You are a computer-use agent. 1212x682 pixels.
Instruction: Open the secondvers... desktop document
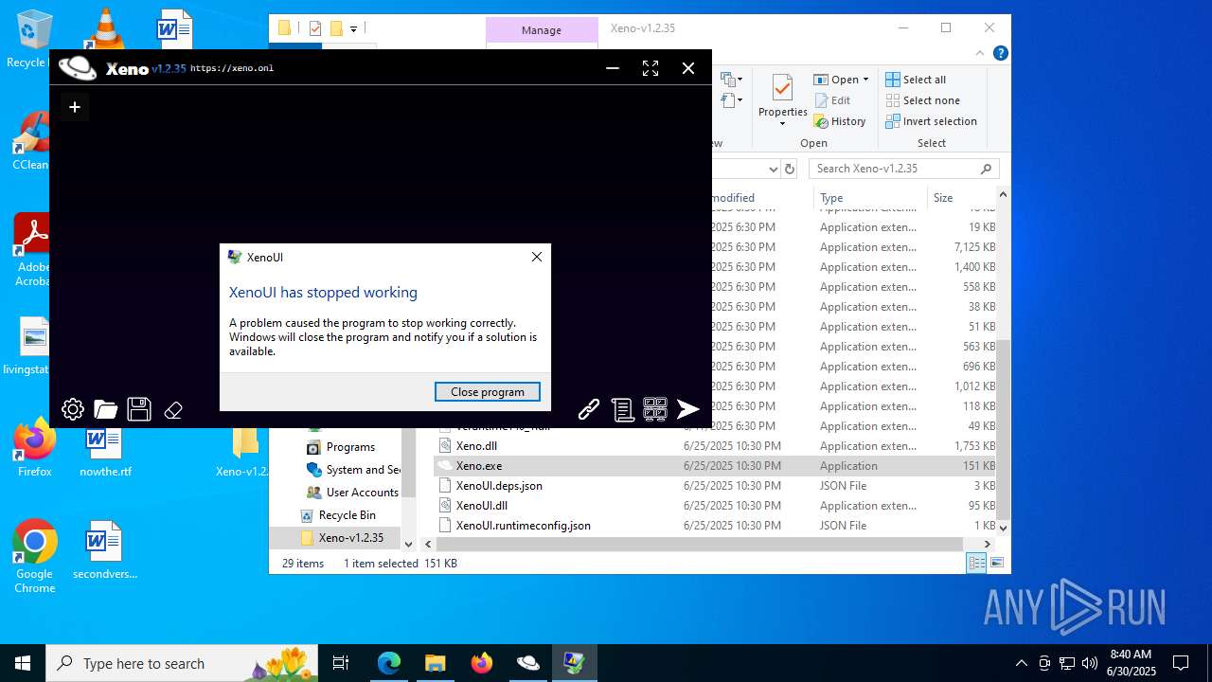pyautogui.click(x=104, y=549)
